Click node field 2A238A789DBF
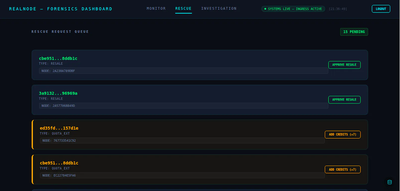The height and width of the screenshot is (191, 400). pos(183,71)
